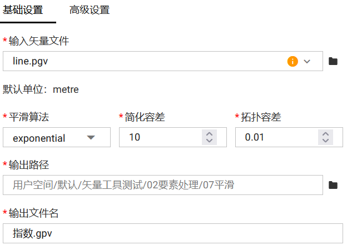Decrease 拓扑容差 value with down arrow
347x245 pixels.
(x=325, y=141)
